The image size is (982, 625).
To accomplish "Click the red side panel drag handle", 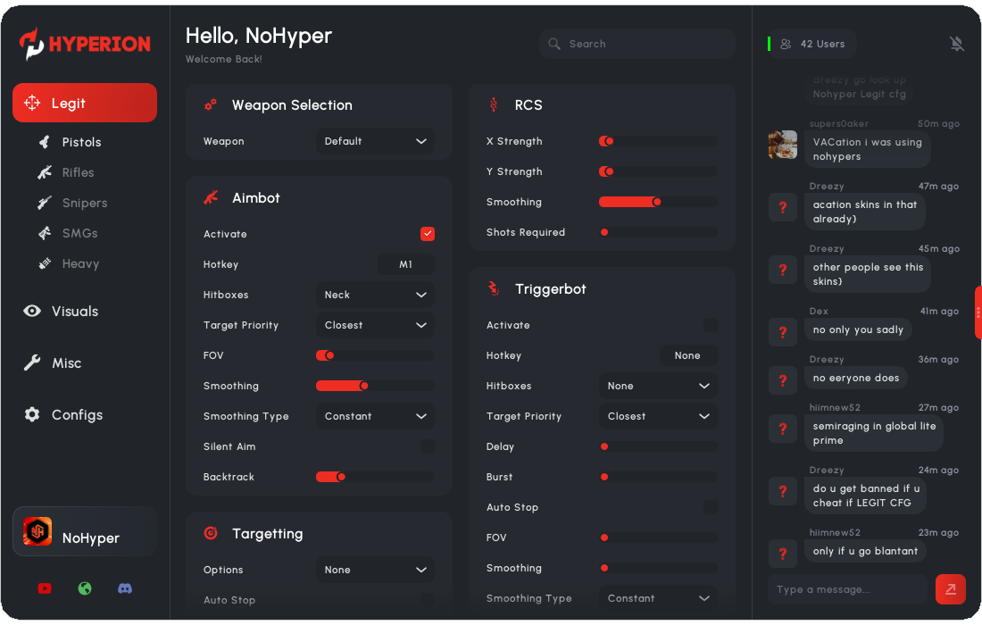I will 978,312.
